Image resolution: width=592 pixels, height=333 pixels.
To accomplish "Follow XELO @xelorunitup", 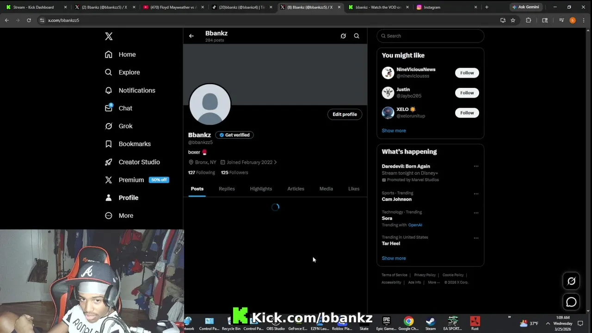I will point(467,112).
